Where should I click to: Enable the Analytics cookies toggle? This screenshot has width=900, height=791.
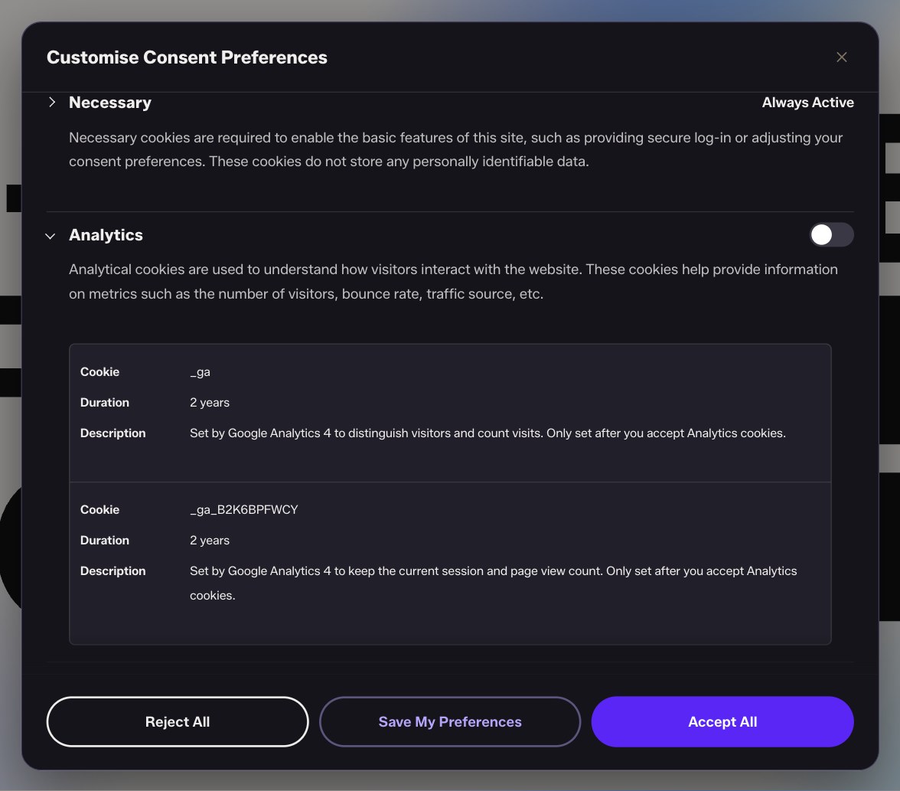point(831,234)
